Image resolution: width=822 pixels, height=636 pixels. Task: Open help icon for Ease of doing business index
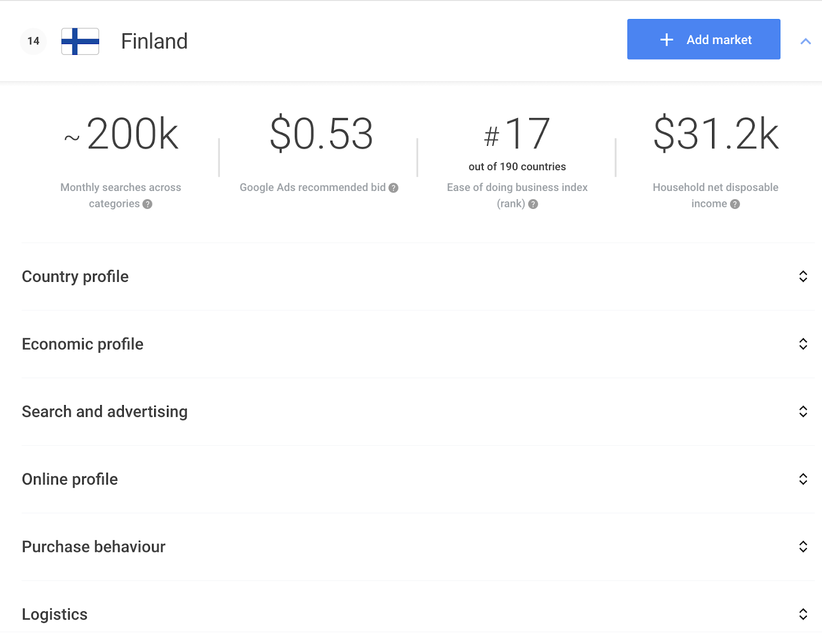[533, 204]
